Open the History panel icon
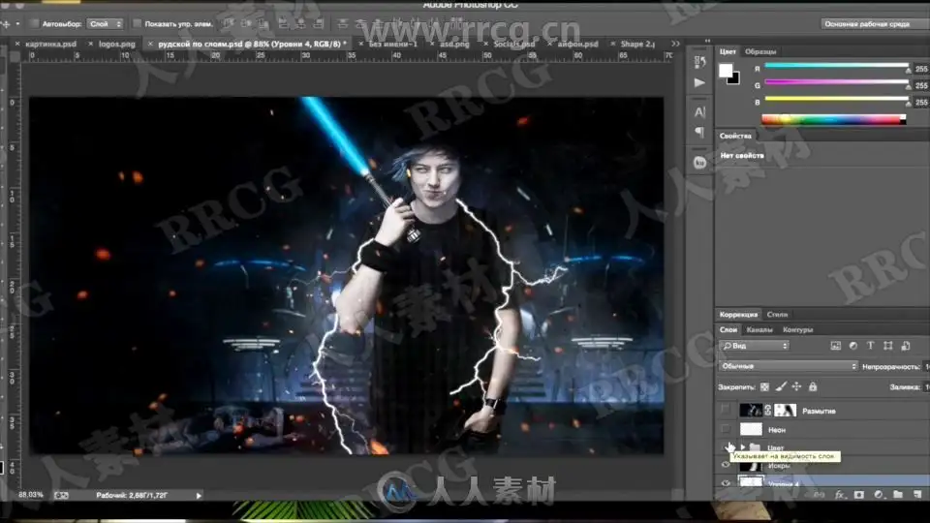The height and width of the screenshot is (523, 930). tap(699, 62)
